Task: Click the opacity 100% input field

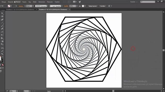Action: (73, 6)
